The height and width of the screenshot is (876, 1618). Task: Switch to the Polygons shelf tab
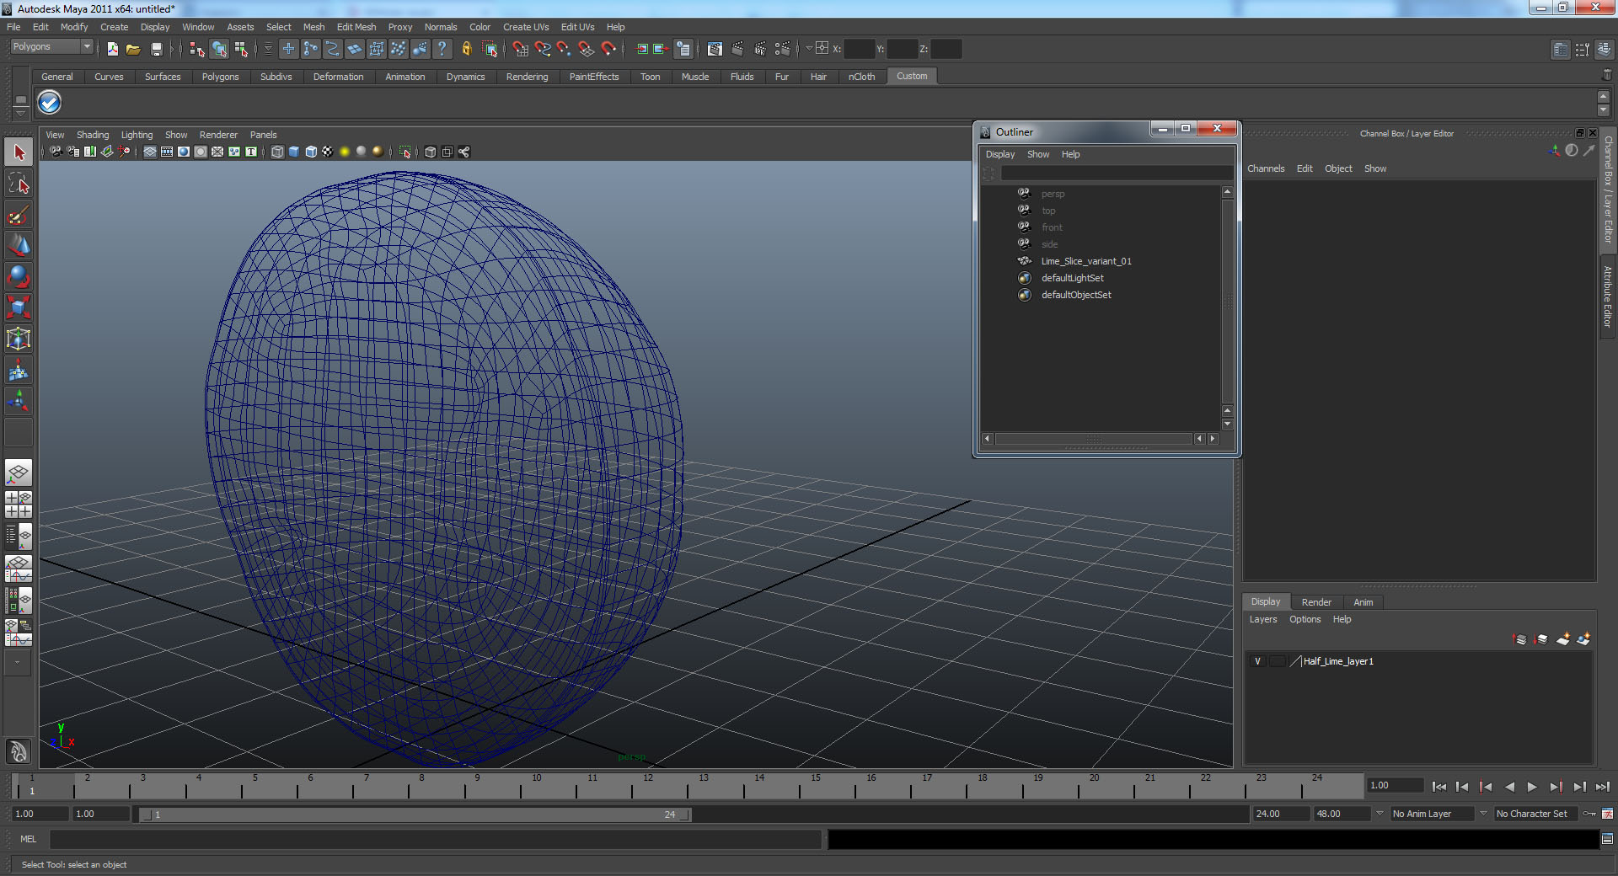tap(221, 77)
